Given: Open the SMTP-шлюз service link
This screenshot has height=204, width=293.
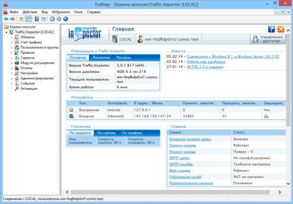Looking at the screenshot, I should coord(180,158).
